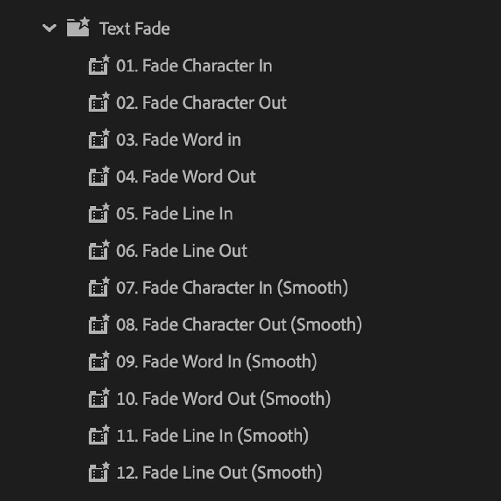Select the 01. Fade Character In preset

pyautogui.click(x=194, y=66)
